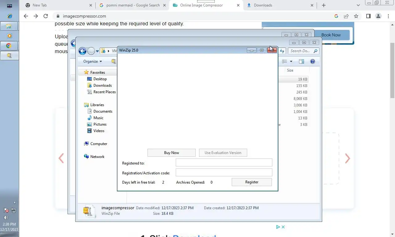Toggle Chrome side panel icon
The width and height of the screenshot is (395, 237).
pyautogui.click(x=368, y=16)
